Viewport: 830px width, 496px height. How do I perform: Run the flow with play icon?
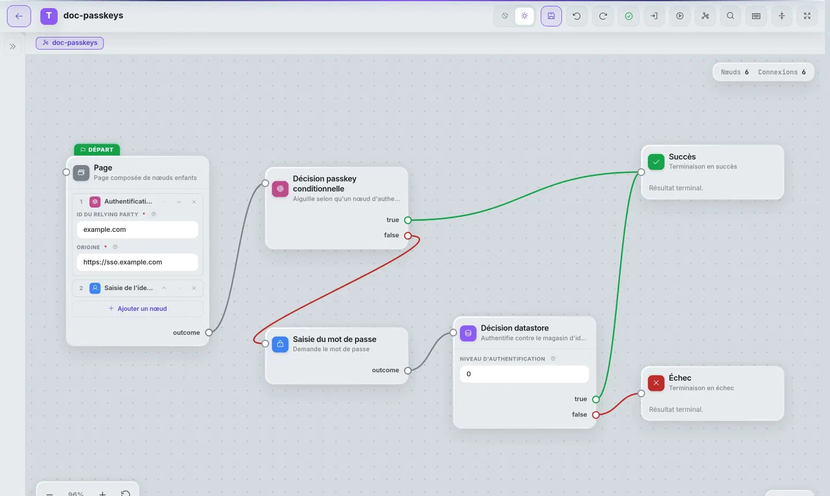click(x=680, y=16)
